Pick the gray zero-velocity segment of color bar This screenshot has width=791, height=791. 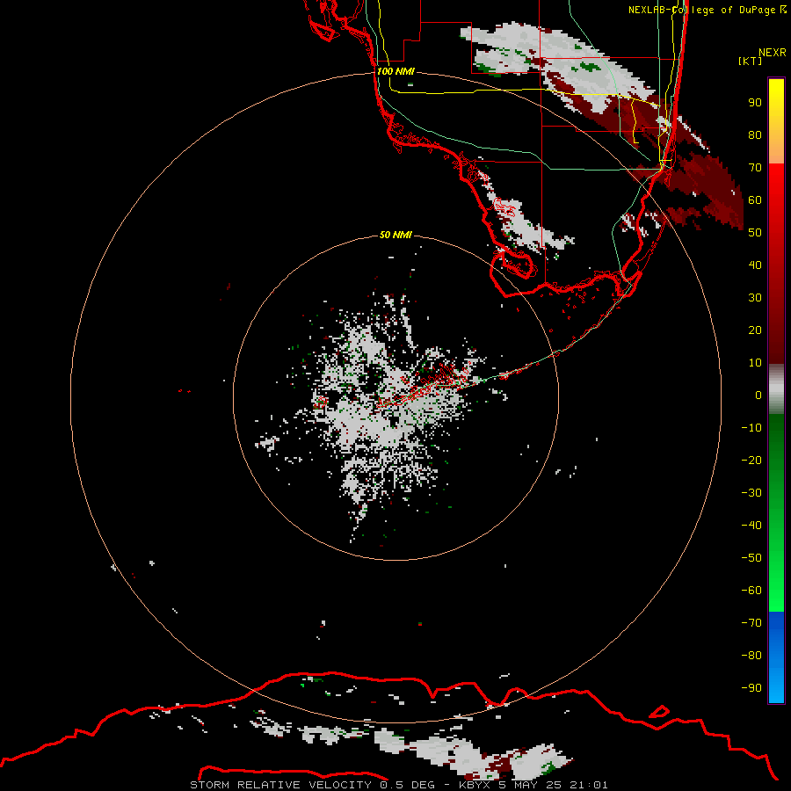pos(776,389)
